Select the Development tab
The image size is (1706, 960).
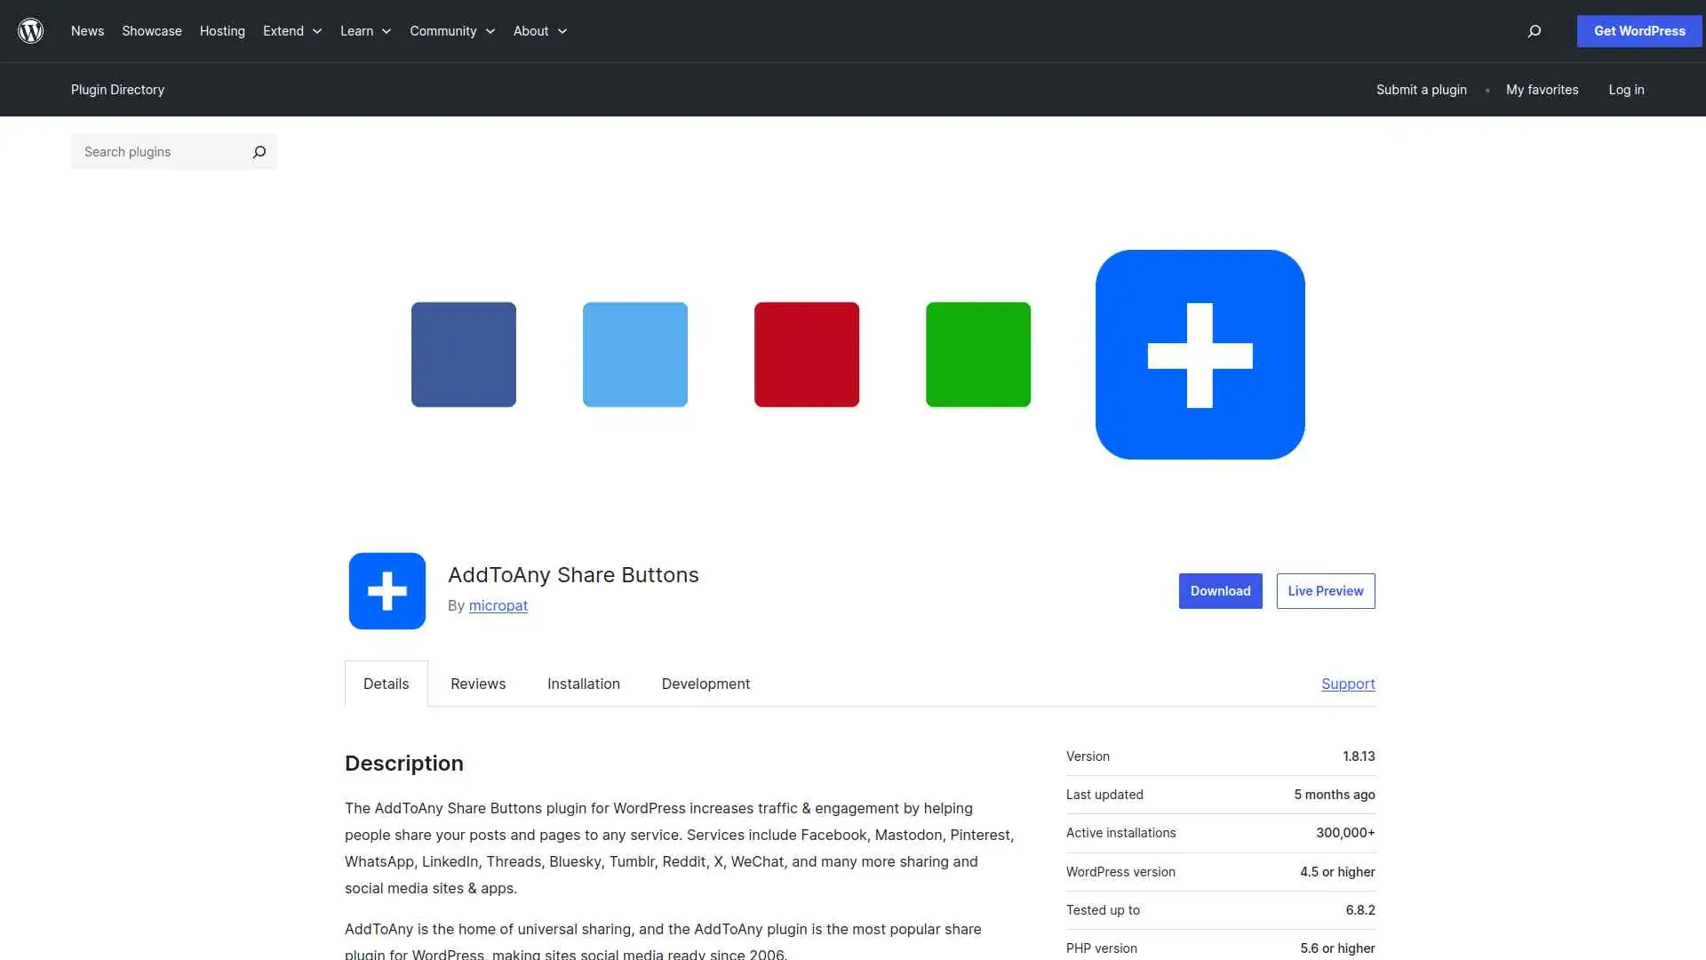(705, 684)
